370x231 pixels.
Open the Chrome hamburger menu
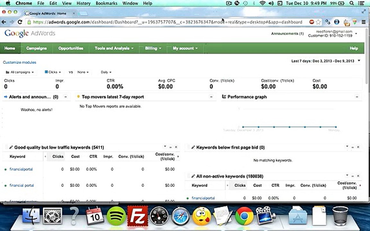(x=363, y=22)
